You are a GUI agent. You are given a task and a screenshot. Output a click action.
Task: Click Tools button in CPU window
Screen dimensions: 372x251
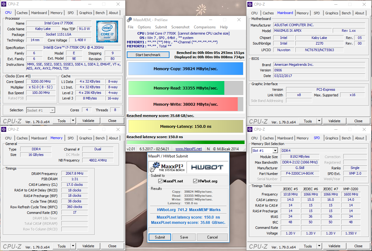pos(62,121)
